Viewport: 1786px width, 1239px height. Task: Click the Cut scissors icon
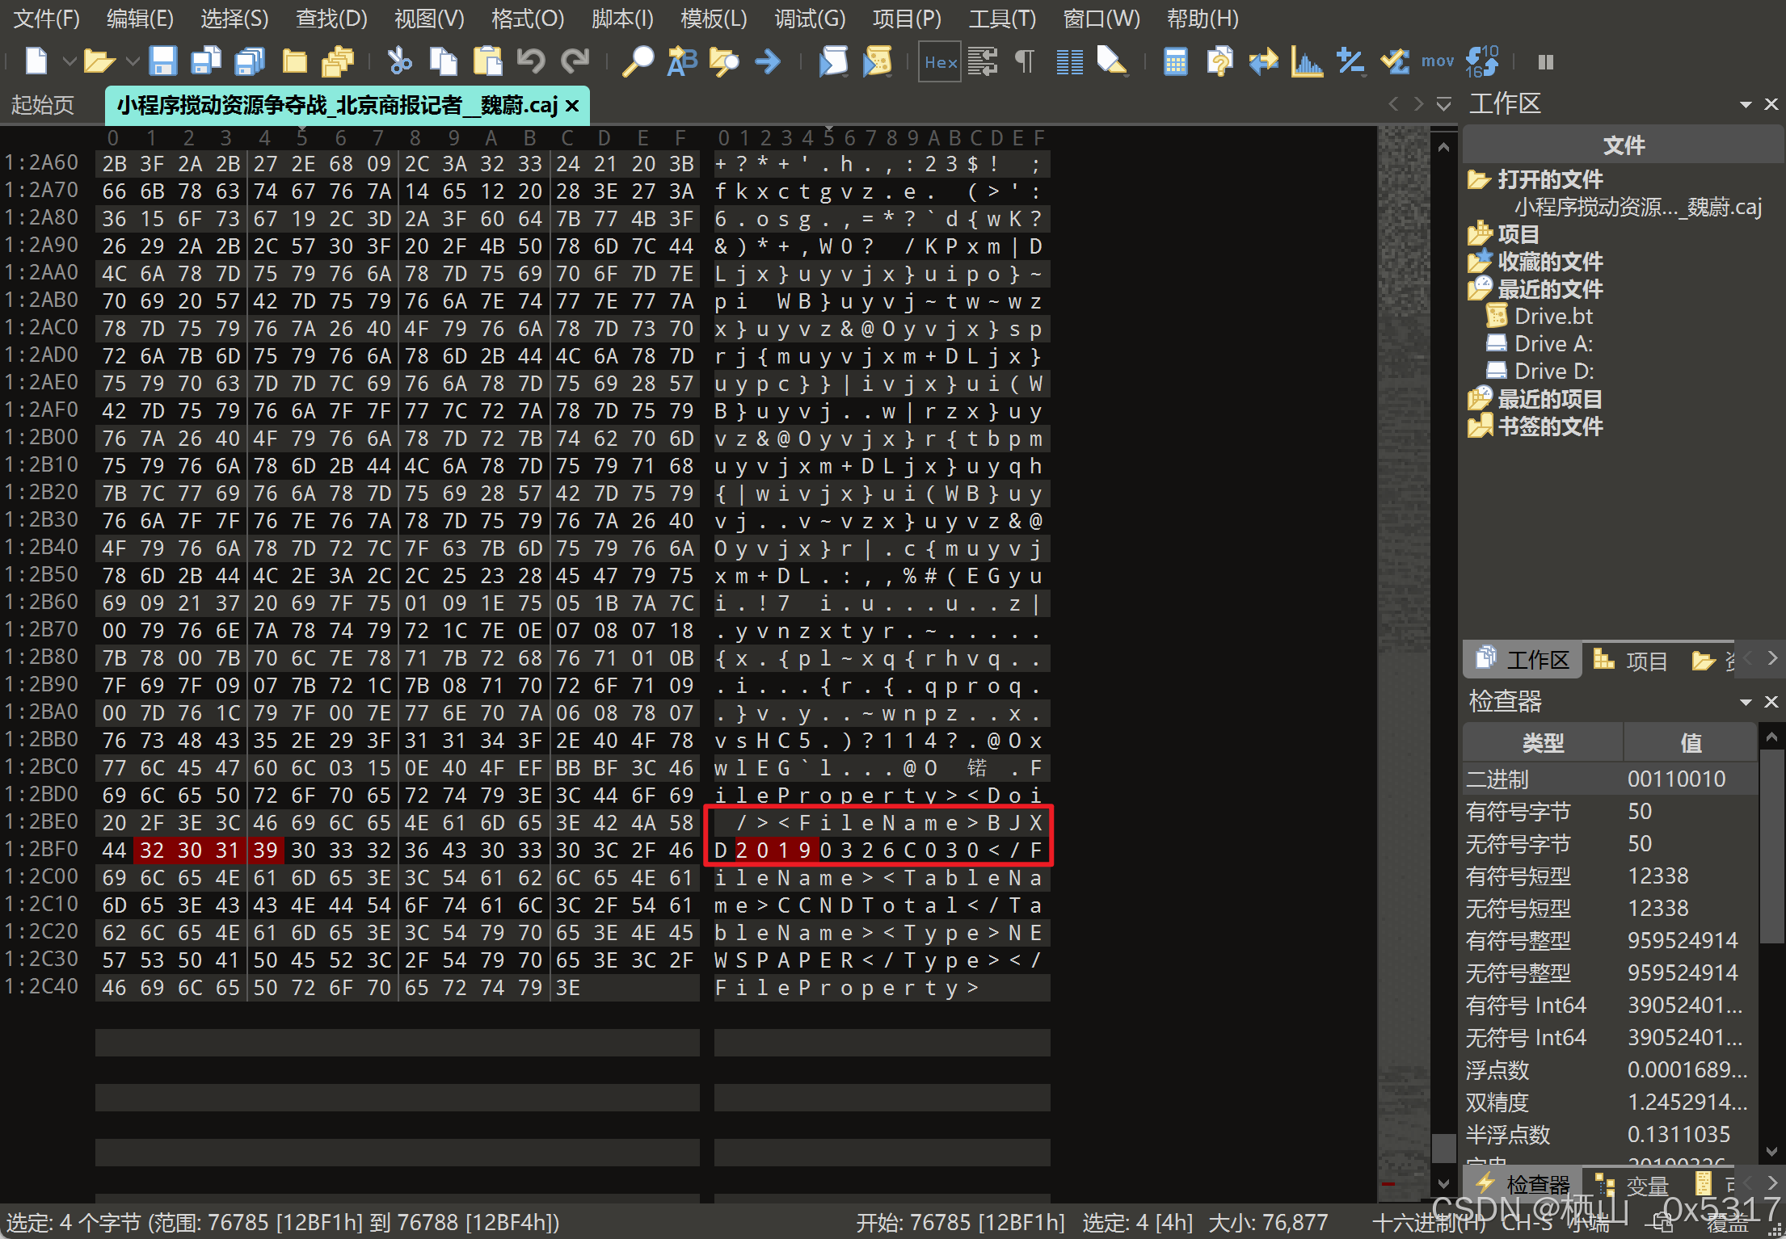click(x=399, y=61)
